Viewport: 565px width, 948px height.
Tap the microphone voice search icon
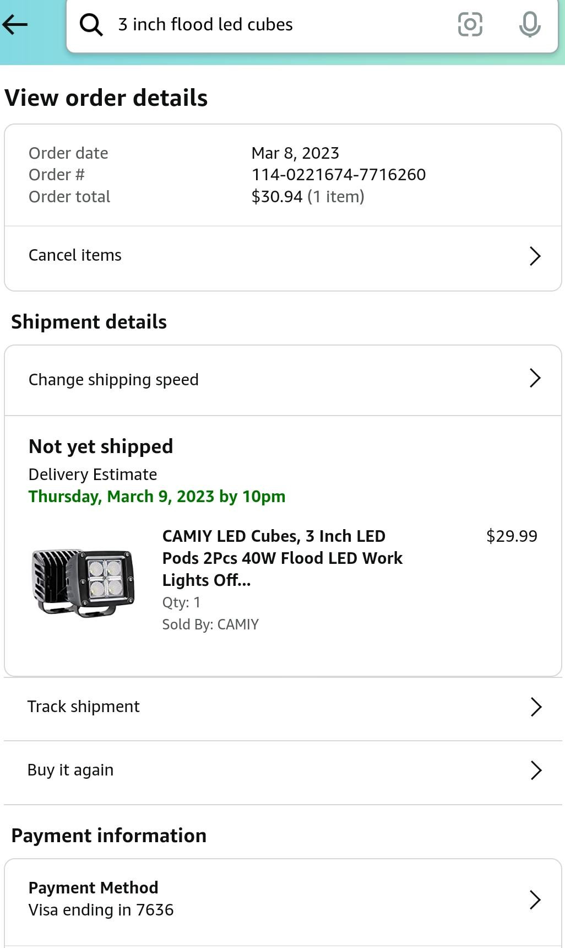click(x=529, y=25)
